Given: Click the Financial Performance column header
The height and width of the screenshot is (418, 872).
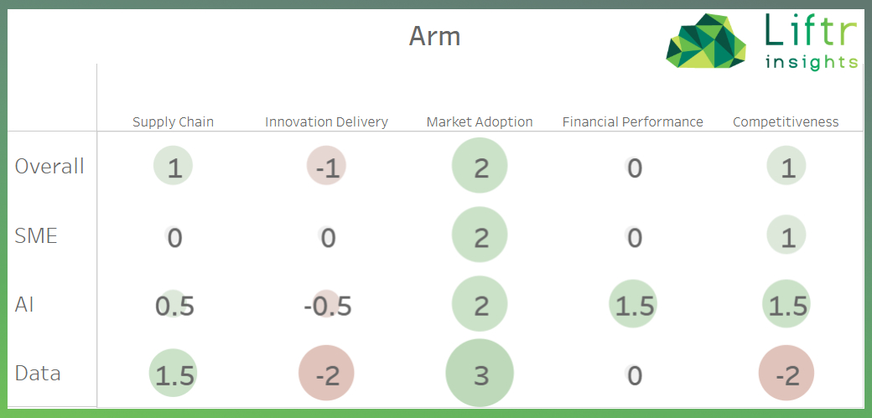Looking at the screenshot, I should (x=632, y=121).
